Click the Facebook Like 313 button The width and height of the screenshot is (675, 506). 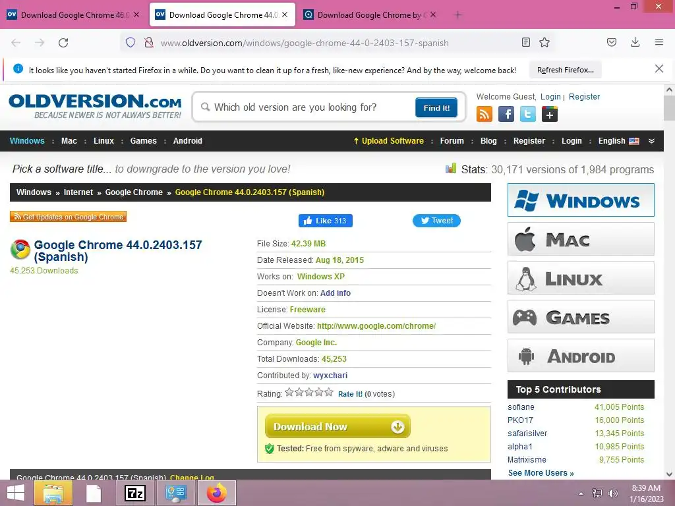326,221
